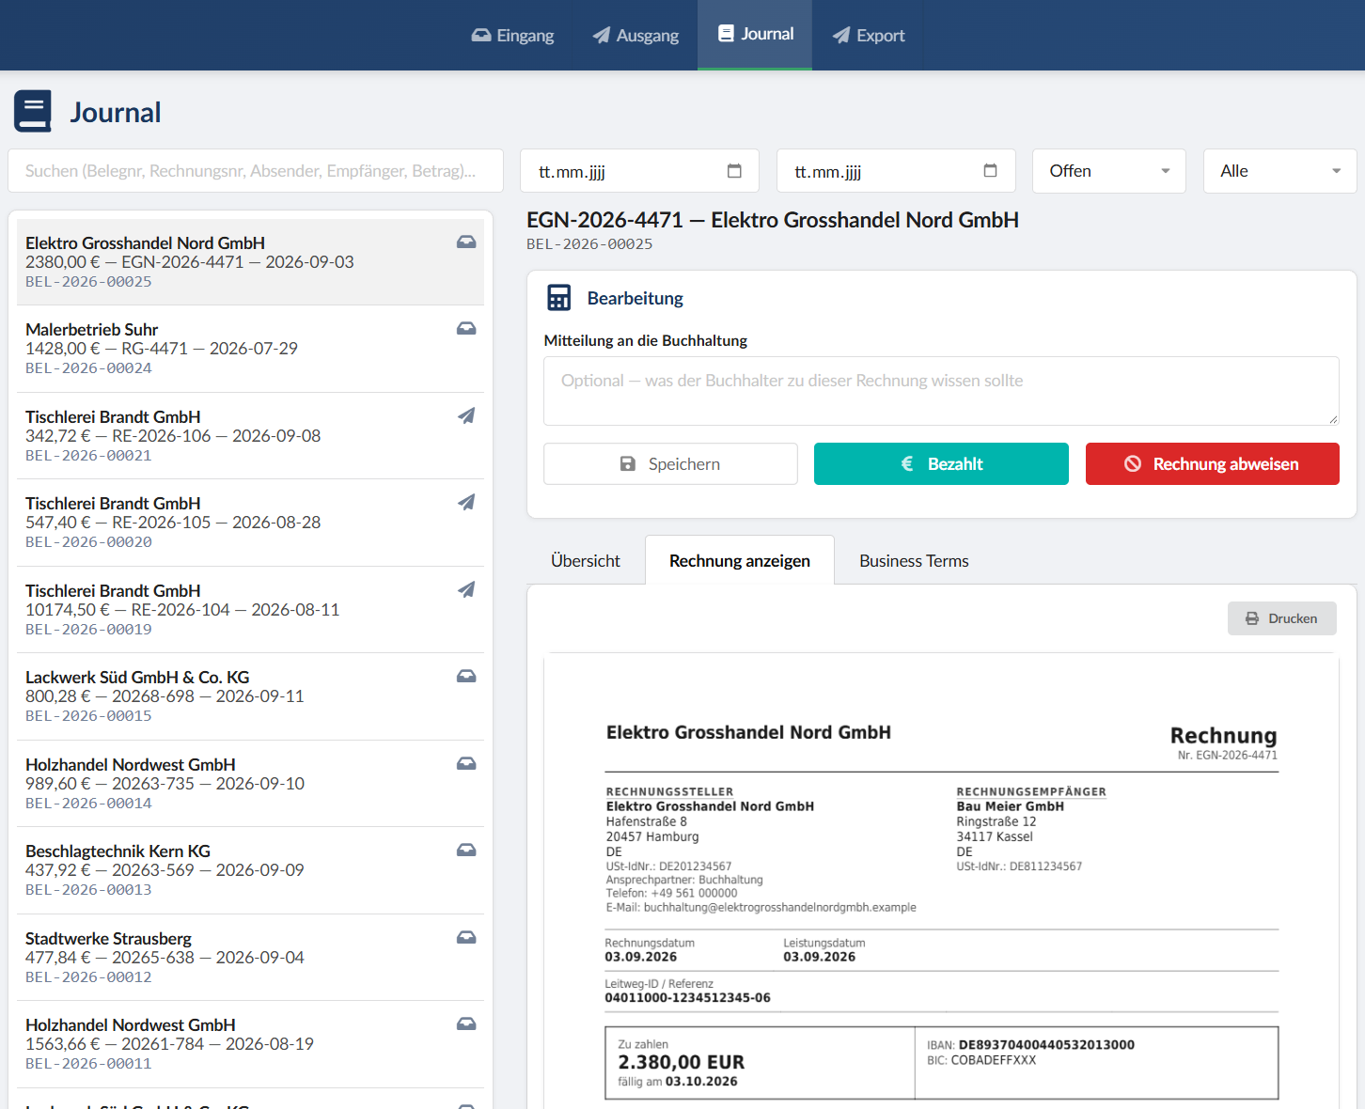Click outgoing plane icon on RE-2026-105 entry
The image size is (1365, 1109).
click(x=466, y=502)
